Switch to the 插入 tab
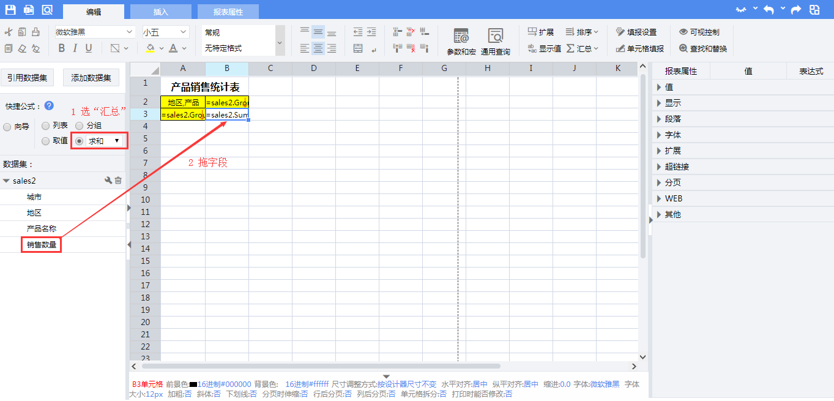 pyautogui.click(x=161, y=12)
